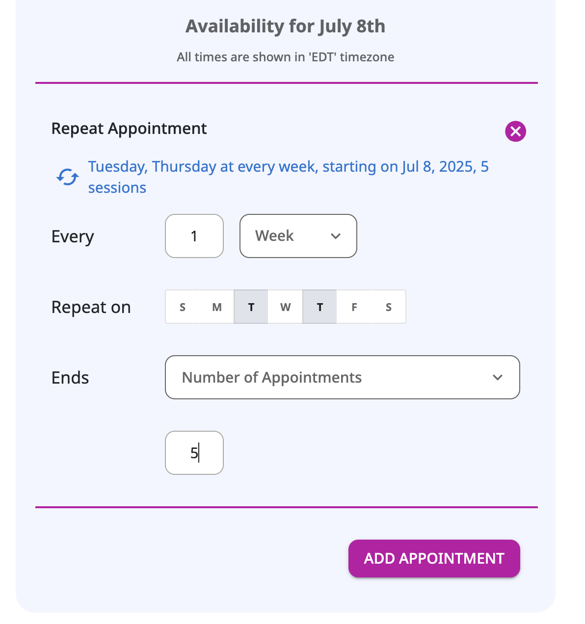Focus the Every interval number field
Screen dimensions: 585x624
[x=194, y=236]
